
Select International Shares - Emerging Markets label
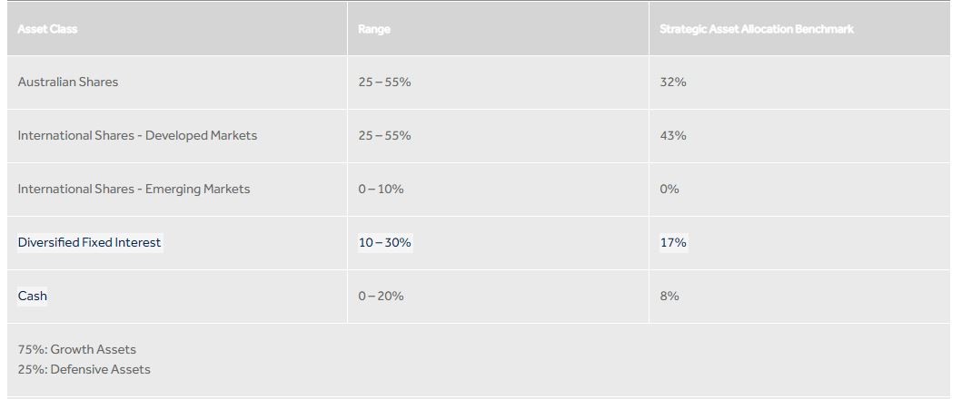(x=134, y=189)
